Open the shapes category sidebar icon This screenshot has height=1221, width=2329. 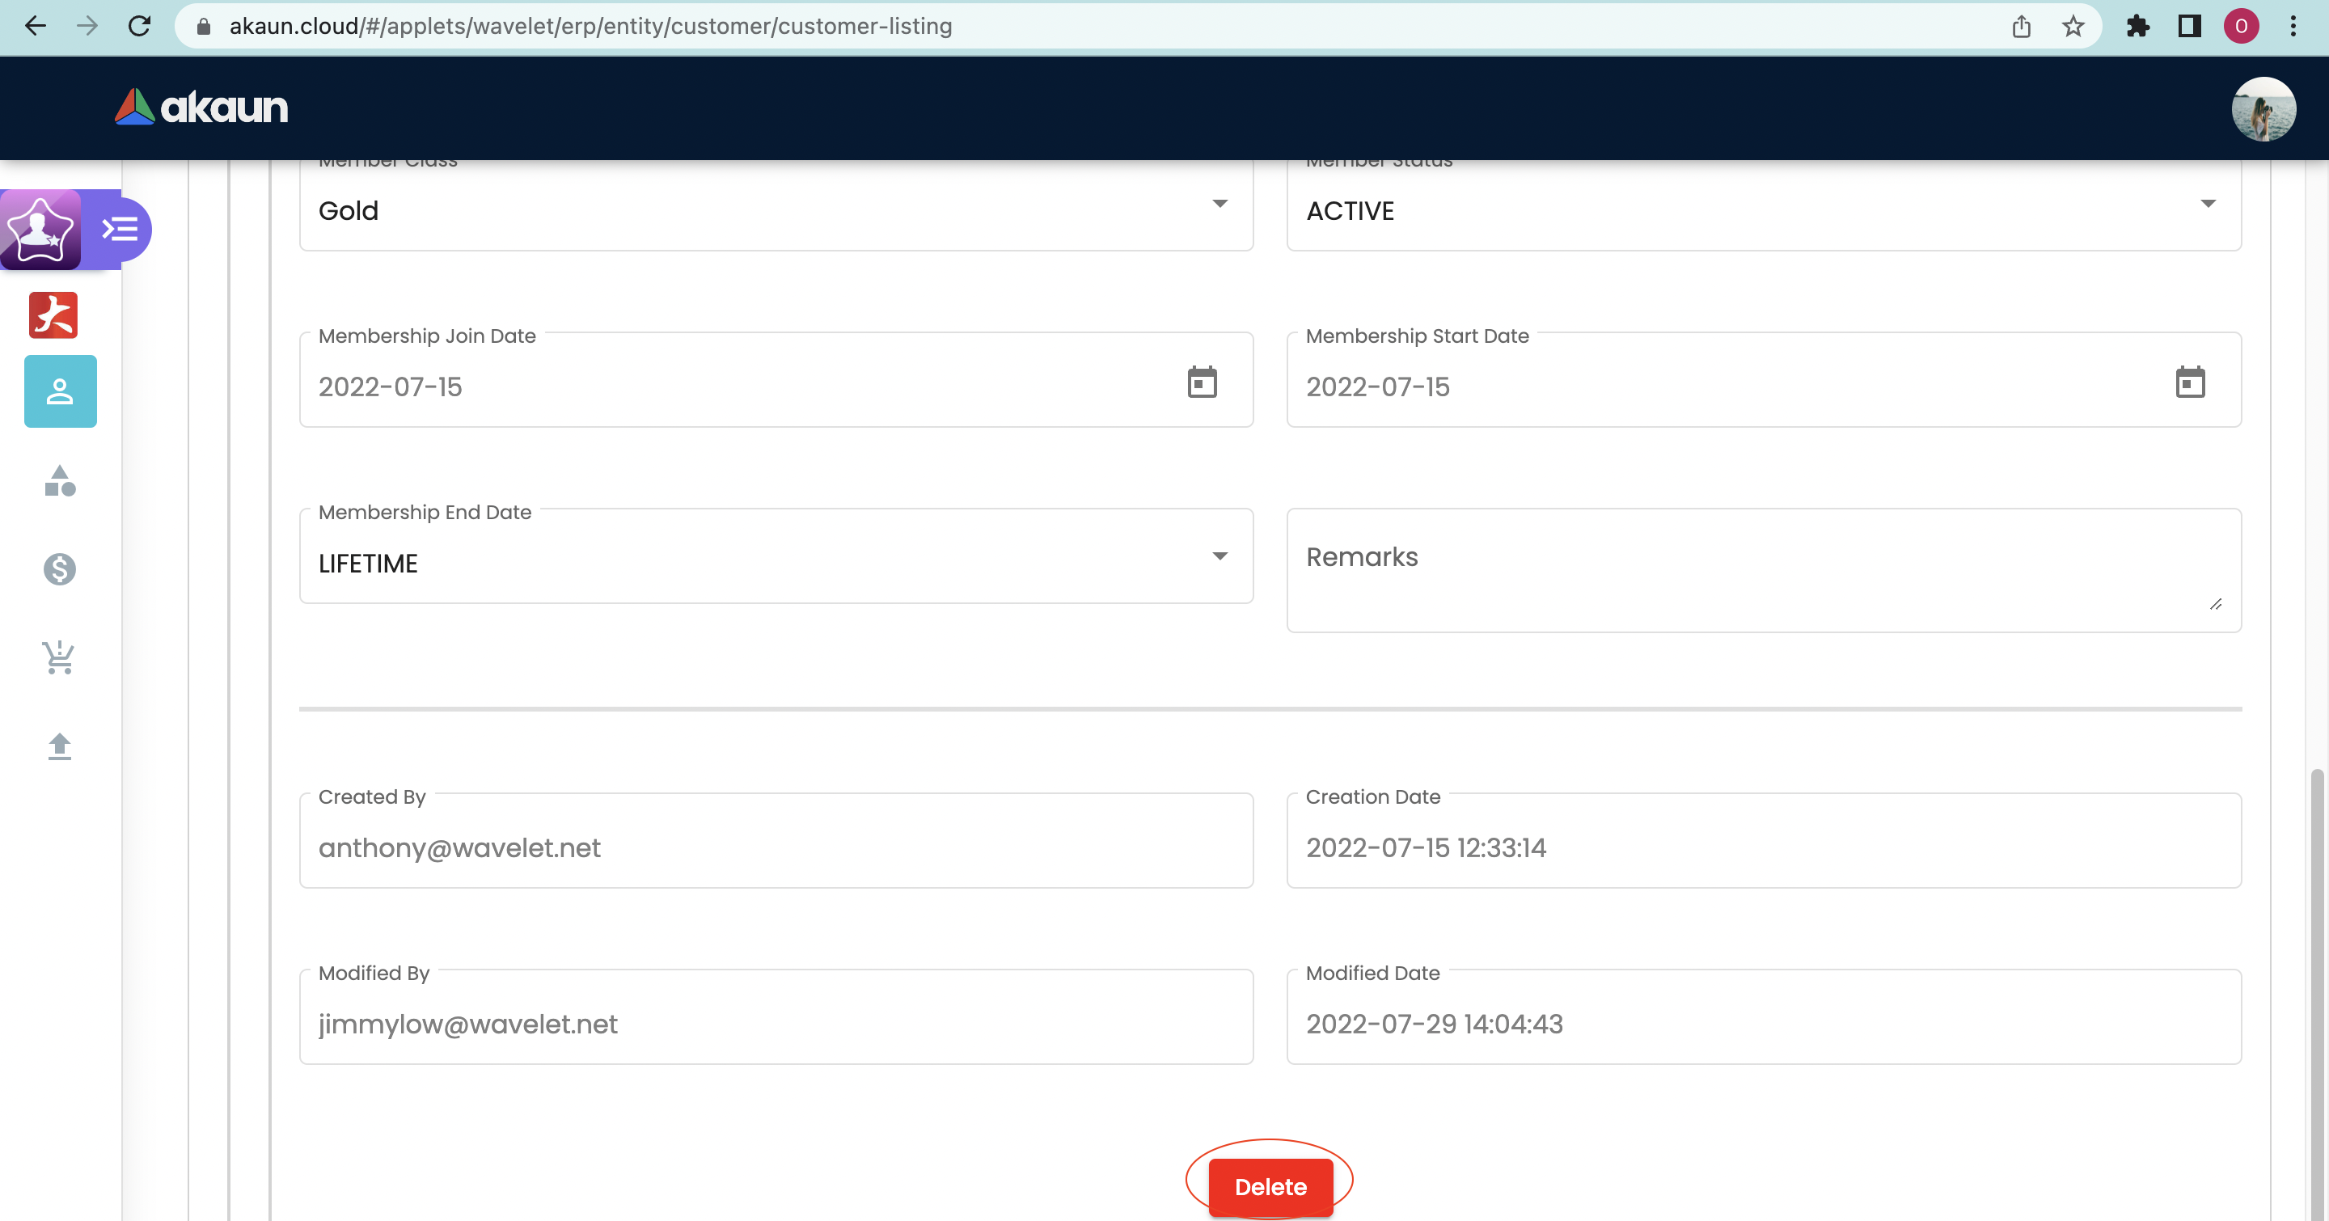pos(60,481)
